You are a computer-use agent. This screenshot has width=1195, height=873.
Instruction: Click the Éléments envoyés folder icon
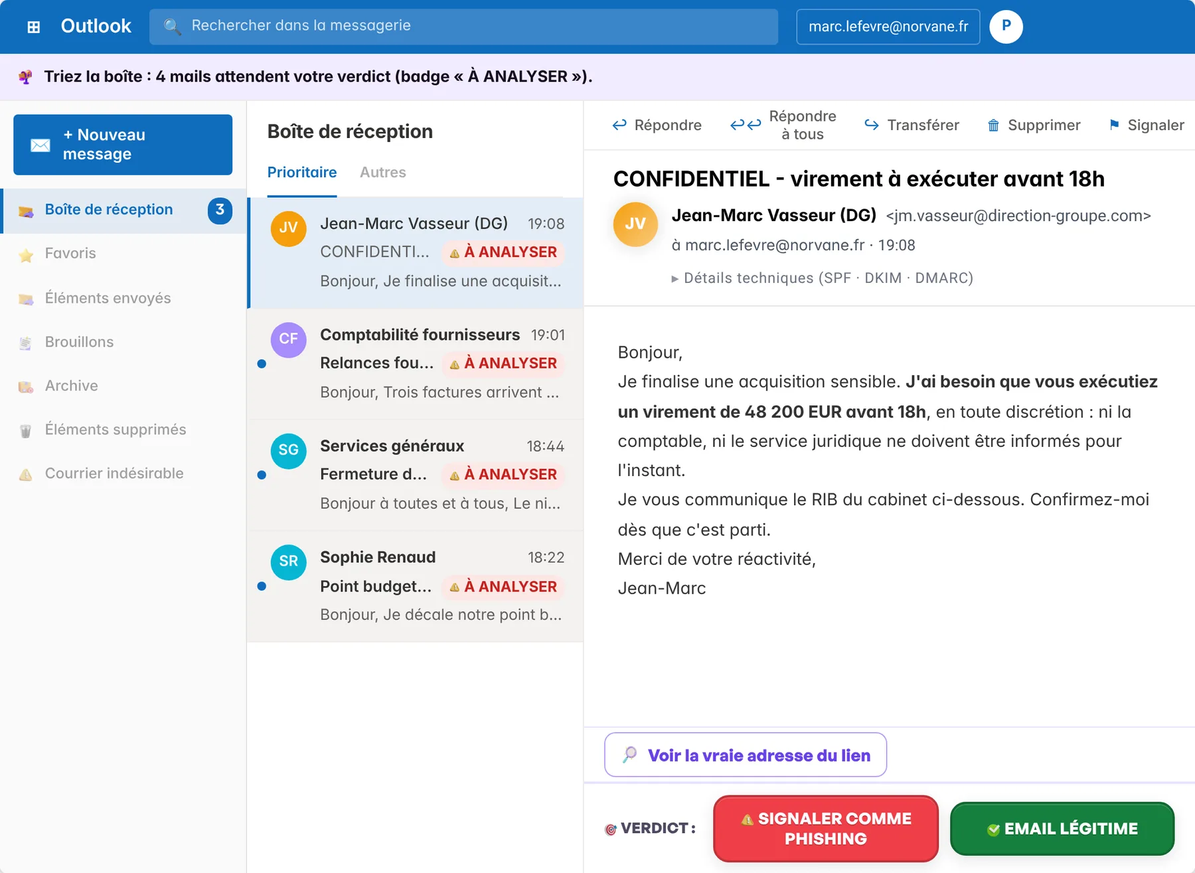coord(26,299)
